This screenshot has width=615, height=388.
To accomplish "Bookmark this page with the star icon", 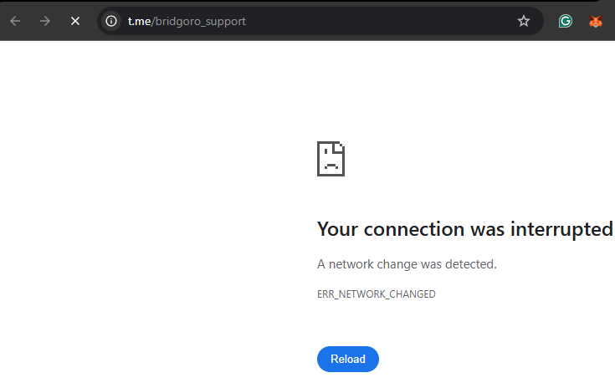I will [524, 21].
